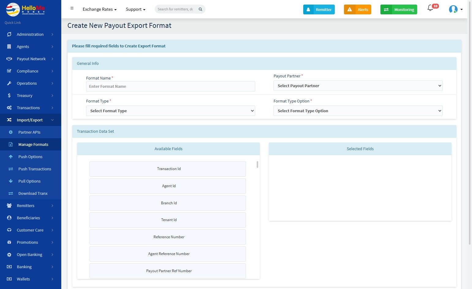Click the Remitters group icon
The image size is (472, 289).
pos(9,206)
